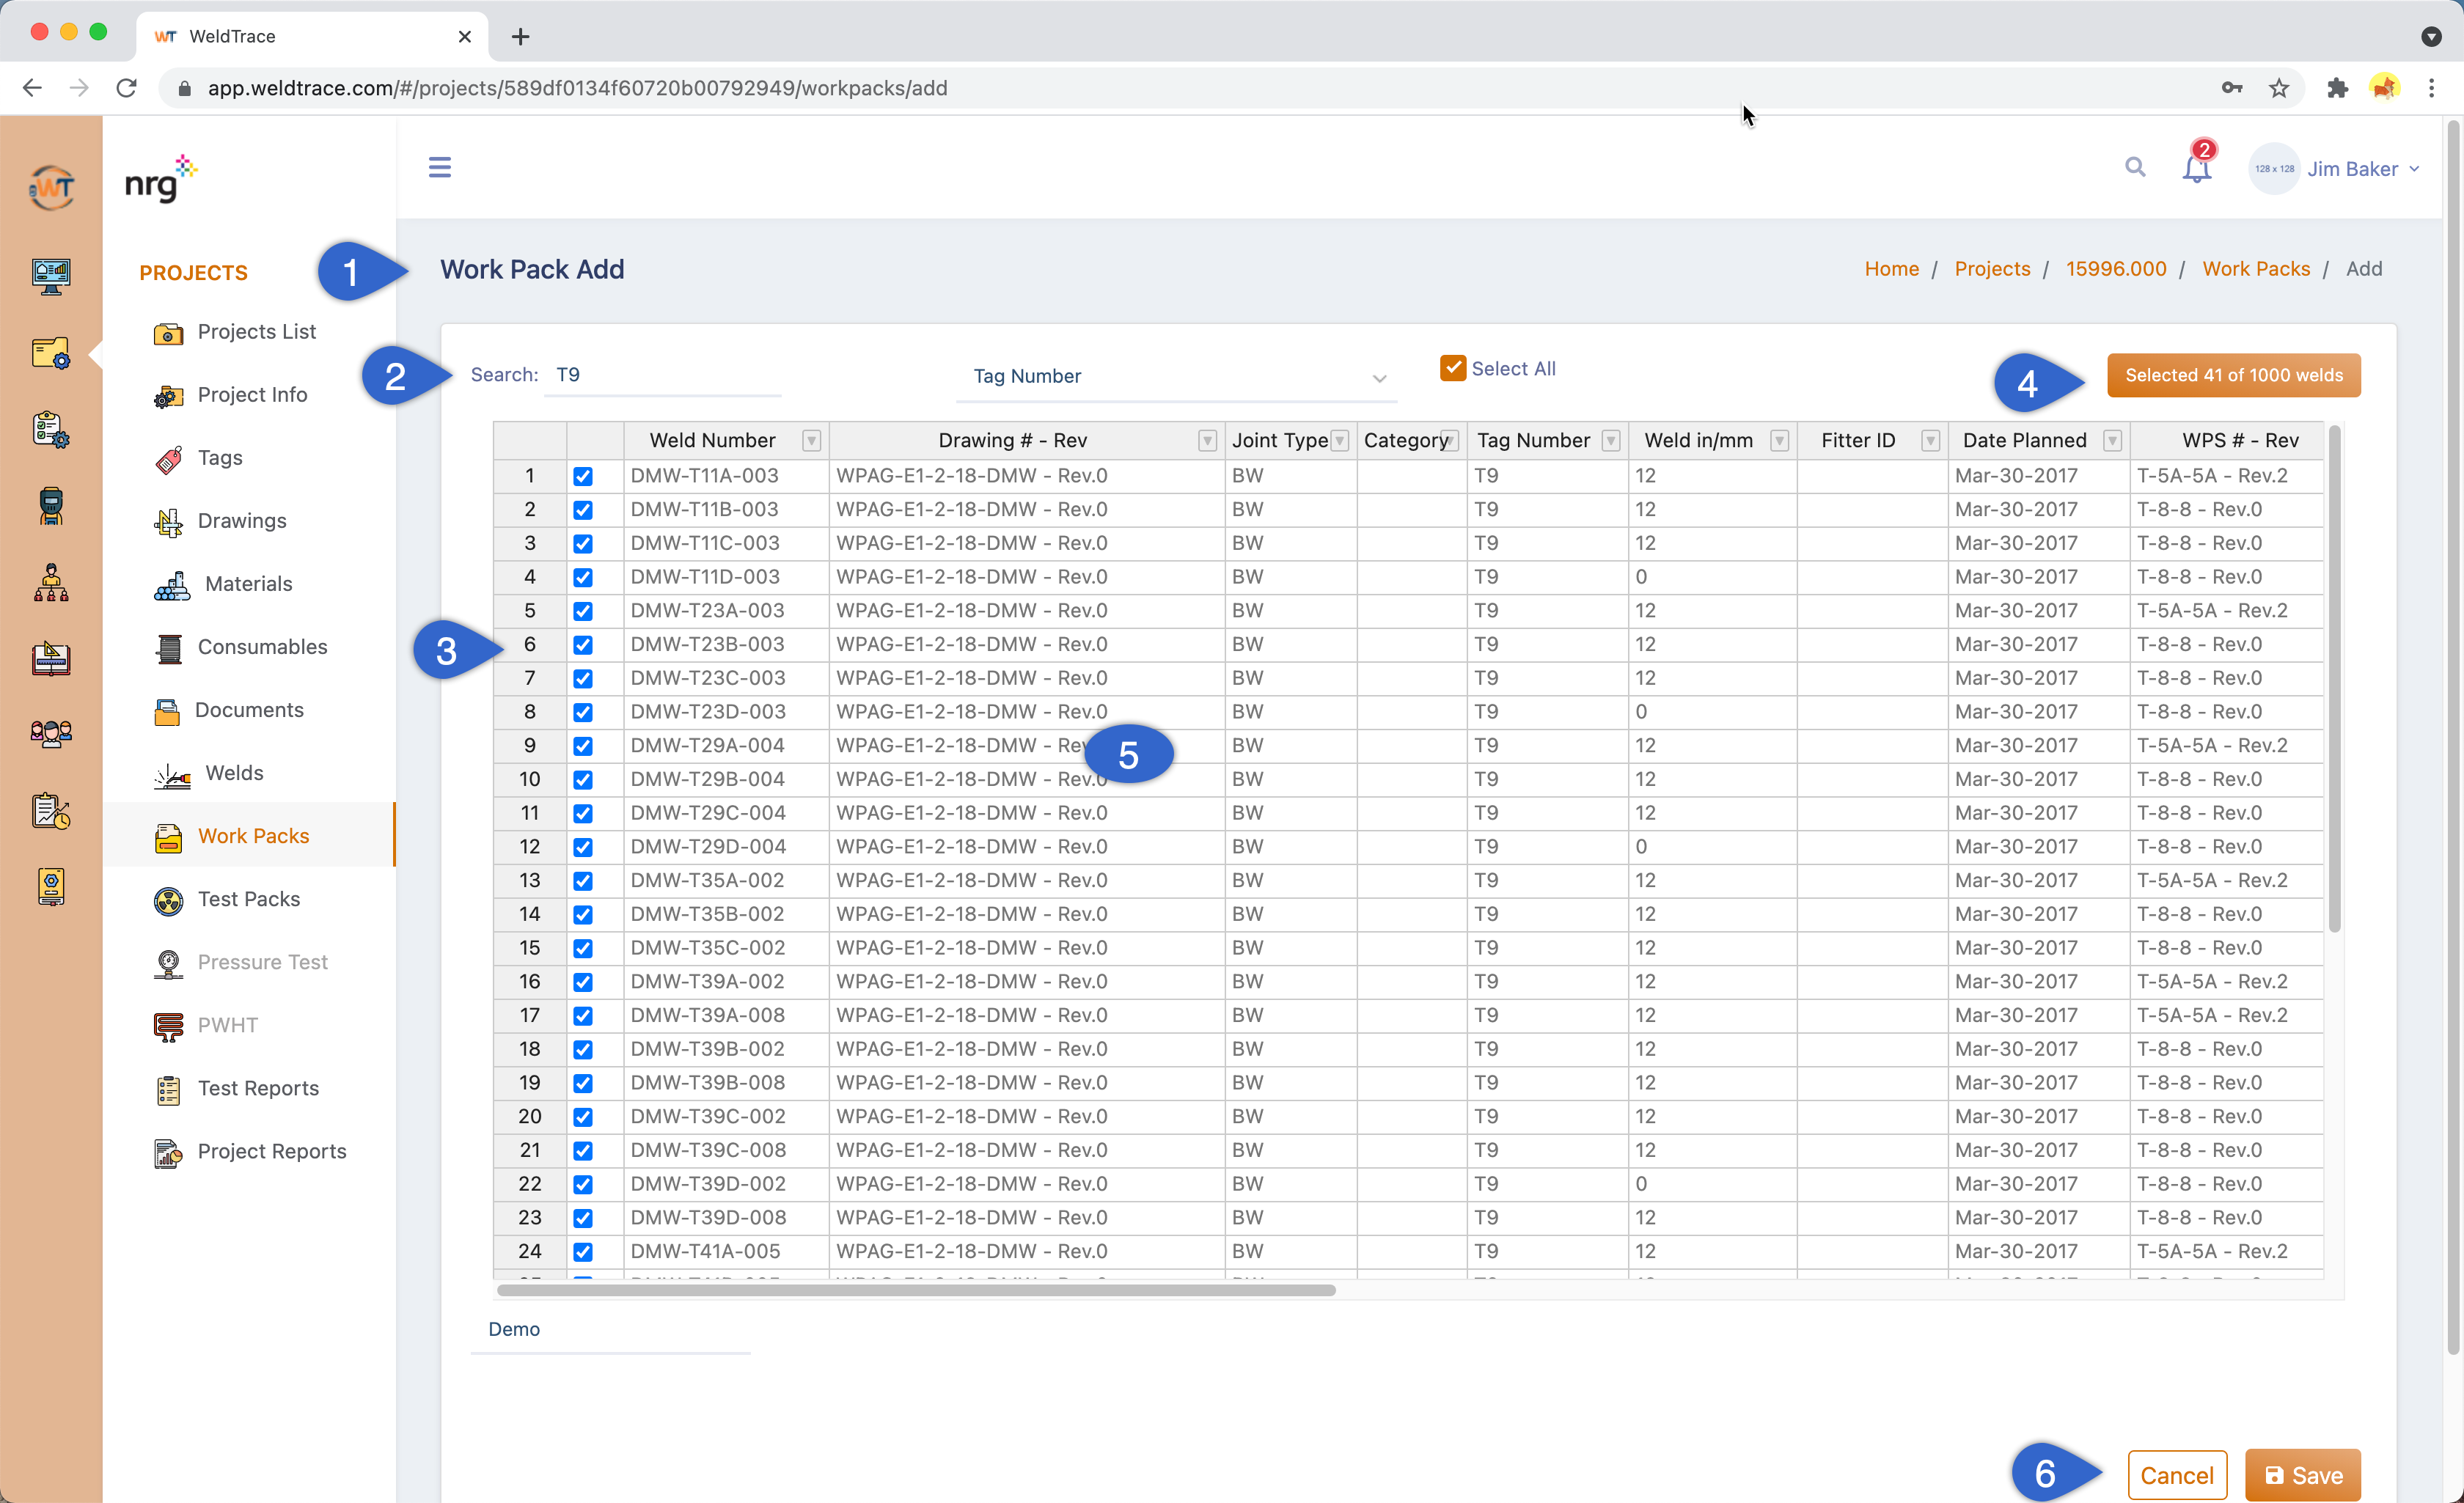Uncheck the checkbox for weld DMW-T11A-003
2464x1503 pixels.
(582, 476)
